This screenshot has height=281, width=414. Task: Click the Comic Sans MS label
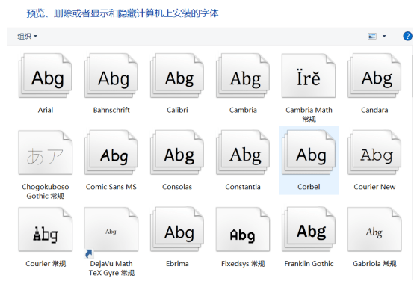click(111, 187)
